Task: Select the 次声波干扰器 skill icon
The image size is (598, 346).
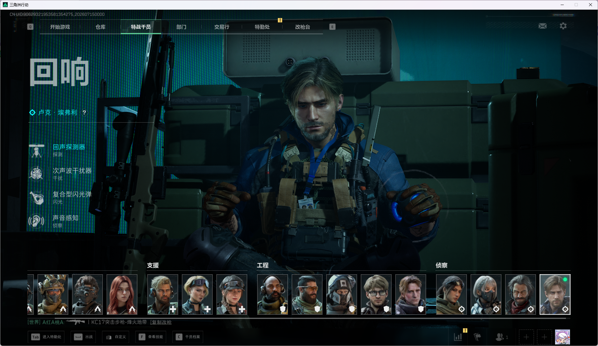Action: point(37,174)
